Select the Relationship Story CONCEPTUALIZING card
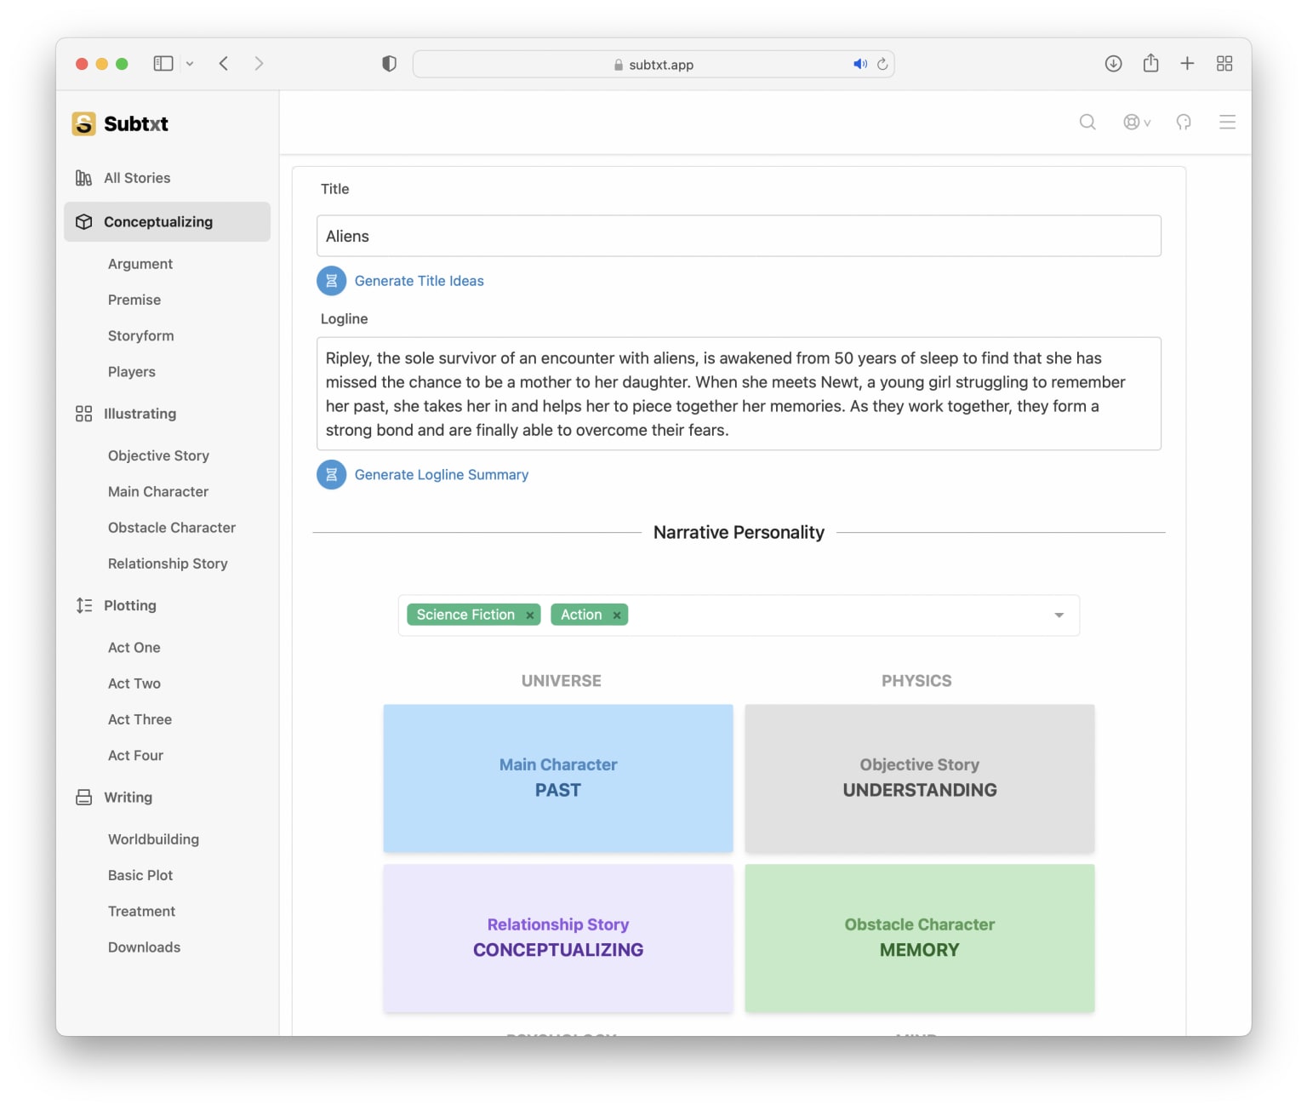The width and height of the screenshot is (1307, 1110). tap(558, 938)
